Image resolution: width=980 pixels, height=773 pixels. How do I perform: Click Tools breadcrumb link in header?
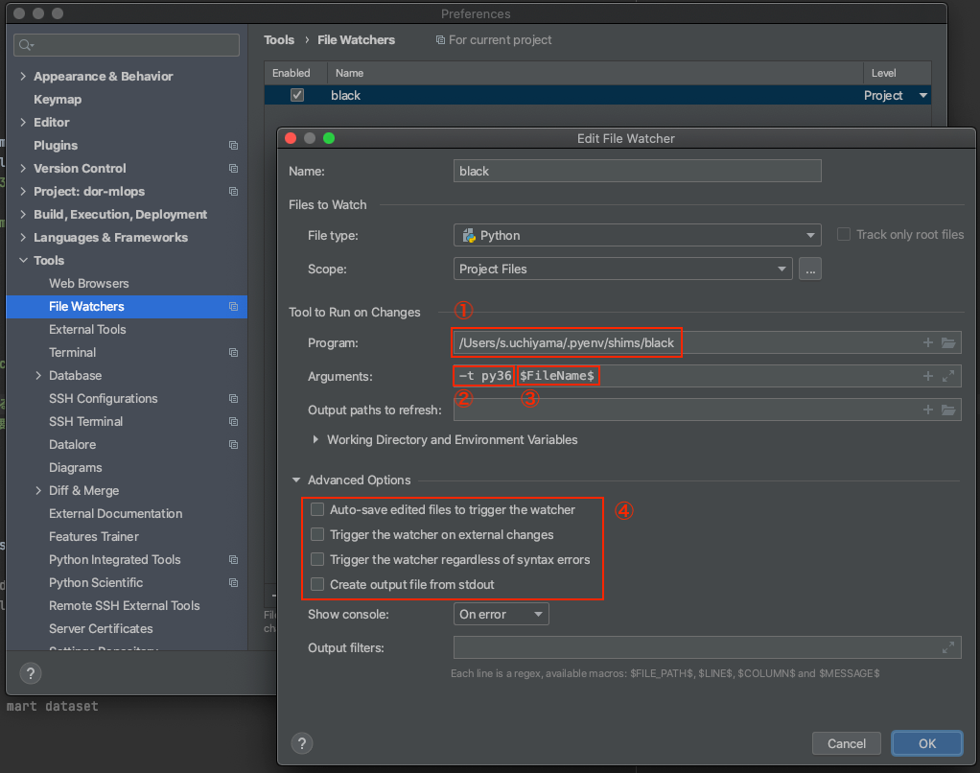point(279,39)
